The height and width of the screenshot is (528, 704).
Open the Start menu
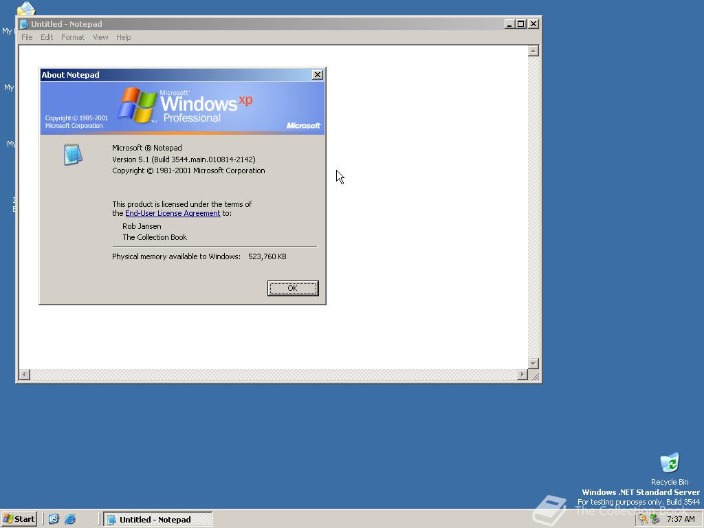pyautogui.click(x=19, y=519)
